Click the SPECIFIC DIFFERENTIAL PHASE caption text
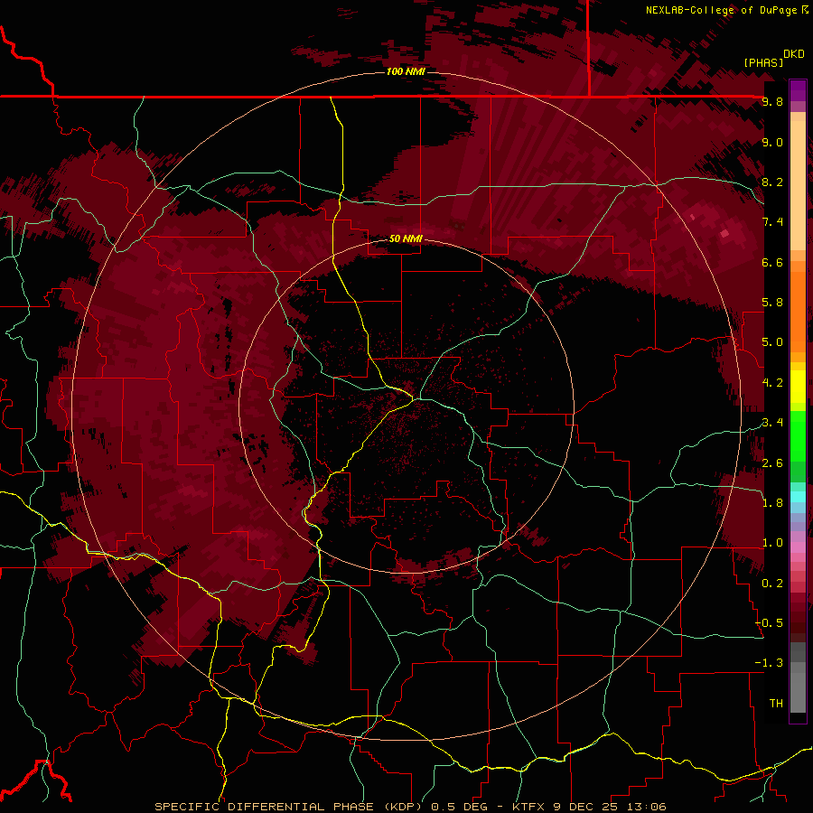Screen dimensions: 813x813 [264, 807]
